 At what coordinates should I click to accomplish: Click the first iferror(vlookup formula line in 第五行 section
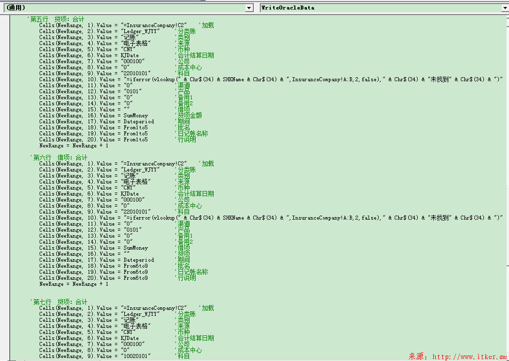[x=271, y=80]
